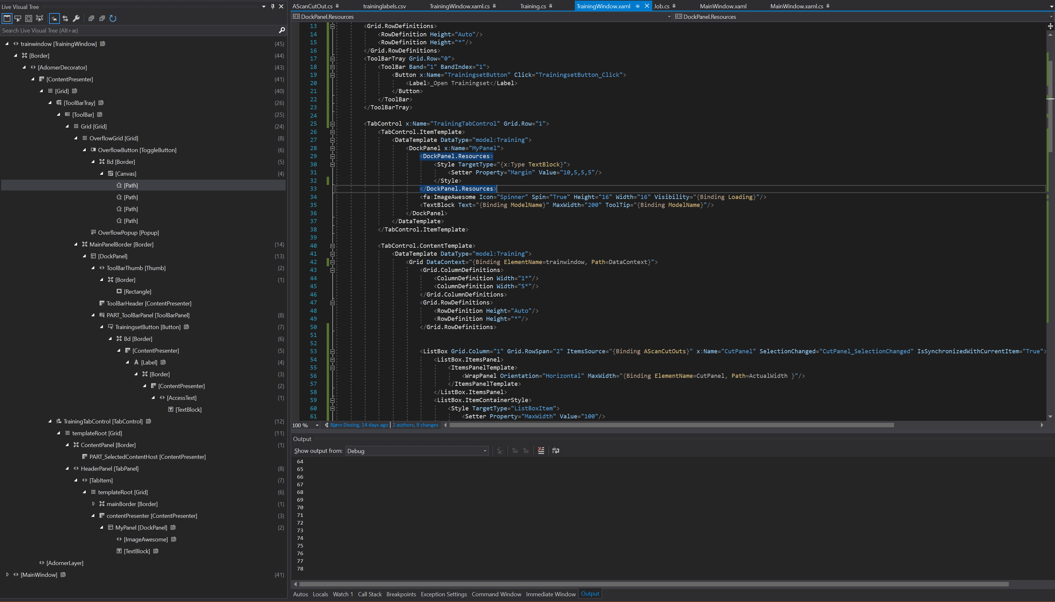The image size is (1055, 602).
Task: Open the Show output from Debug dropdown
Action: click(x=417, y=451)
